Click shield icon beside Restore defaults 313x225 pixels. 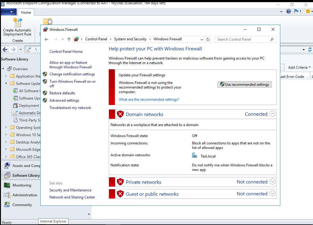(45, 93)
